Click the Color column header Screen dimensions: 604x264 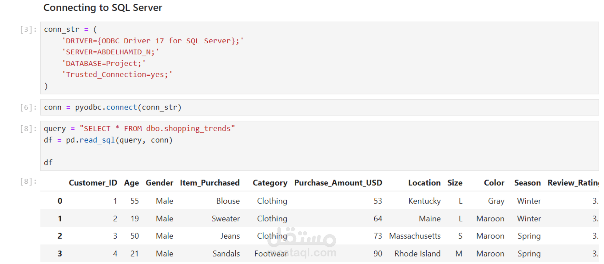pyautogui.click(x=494, y=183)
